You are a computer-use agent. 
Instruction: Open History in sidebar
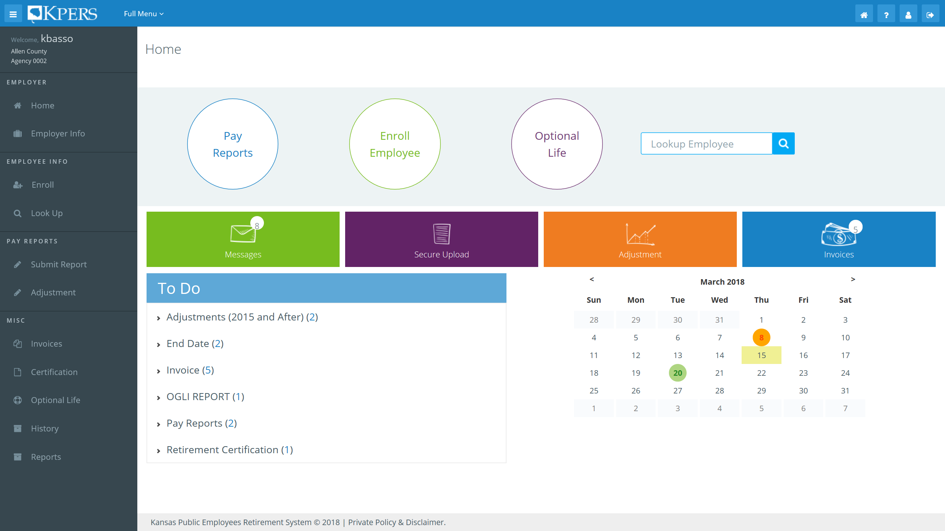pyautogui.click(x=69, y=428)
